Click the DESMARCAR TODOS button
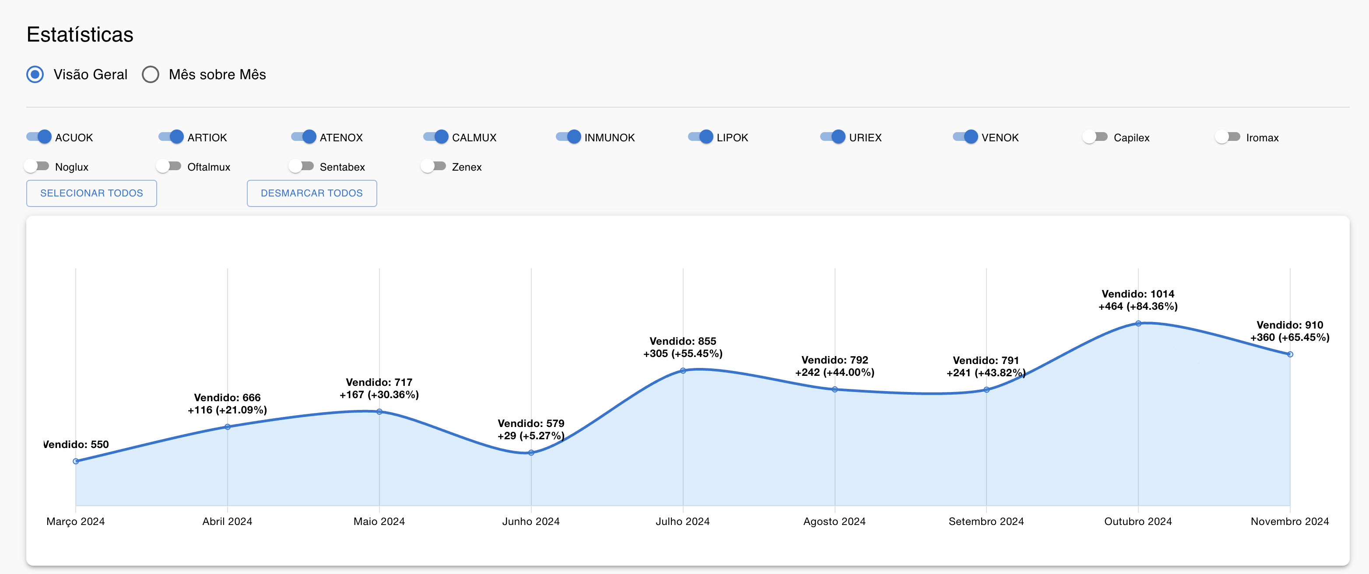The height and width of the screenshot is (574, 1369). click(312, 193)
